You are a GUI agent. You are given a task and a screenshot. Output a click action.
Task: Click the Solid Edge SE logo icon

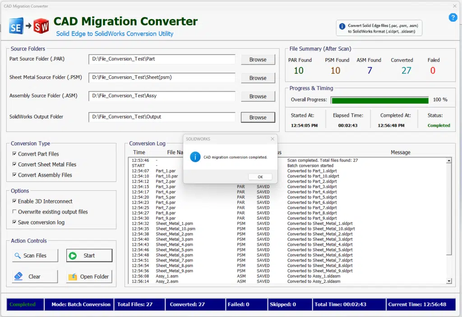[x=16, y=26]
